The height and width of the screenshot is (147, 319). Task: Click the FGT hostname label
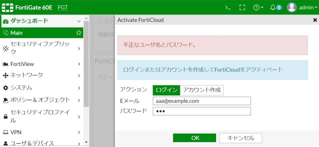[x=63, y=8]
